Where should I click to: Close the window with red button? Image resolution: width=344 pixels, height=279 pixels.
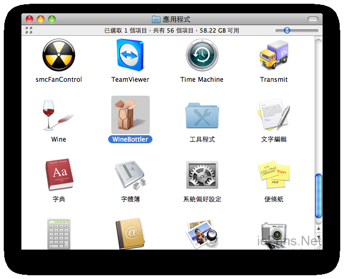29,19
